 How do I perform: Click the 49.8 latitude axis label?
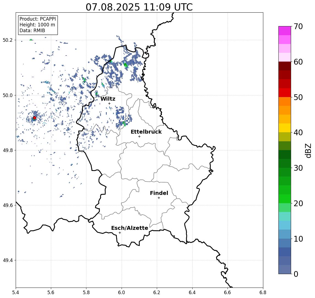tap(8, 150)
